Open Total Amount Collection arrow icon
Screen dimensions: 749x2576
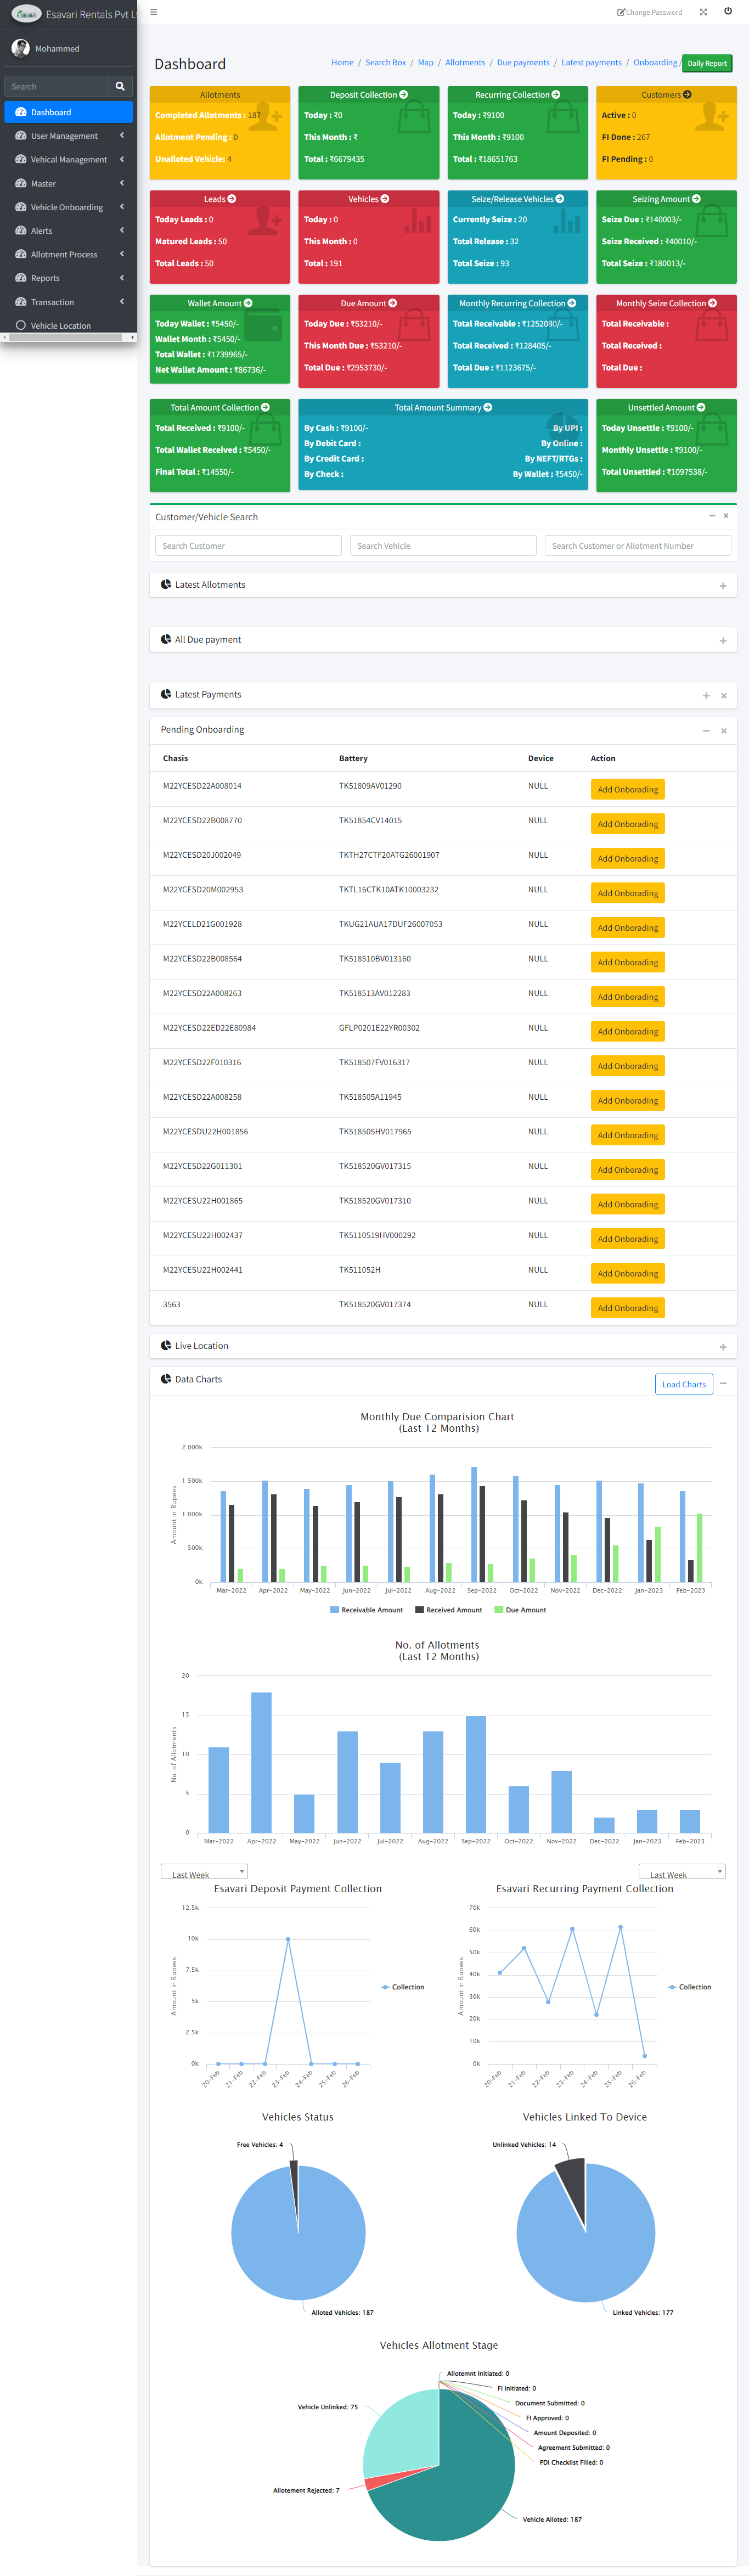(x=265, y=407)
